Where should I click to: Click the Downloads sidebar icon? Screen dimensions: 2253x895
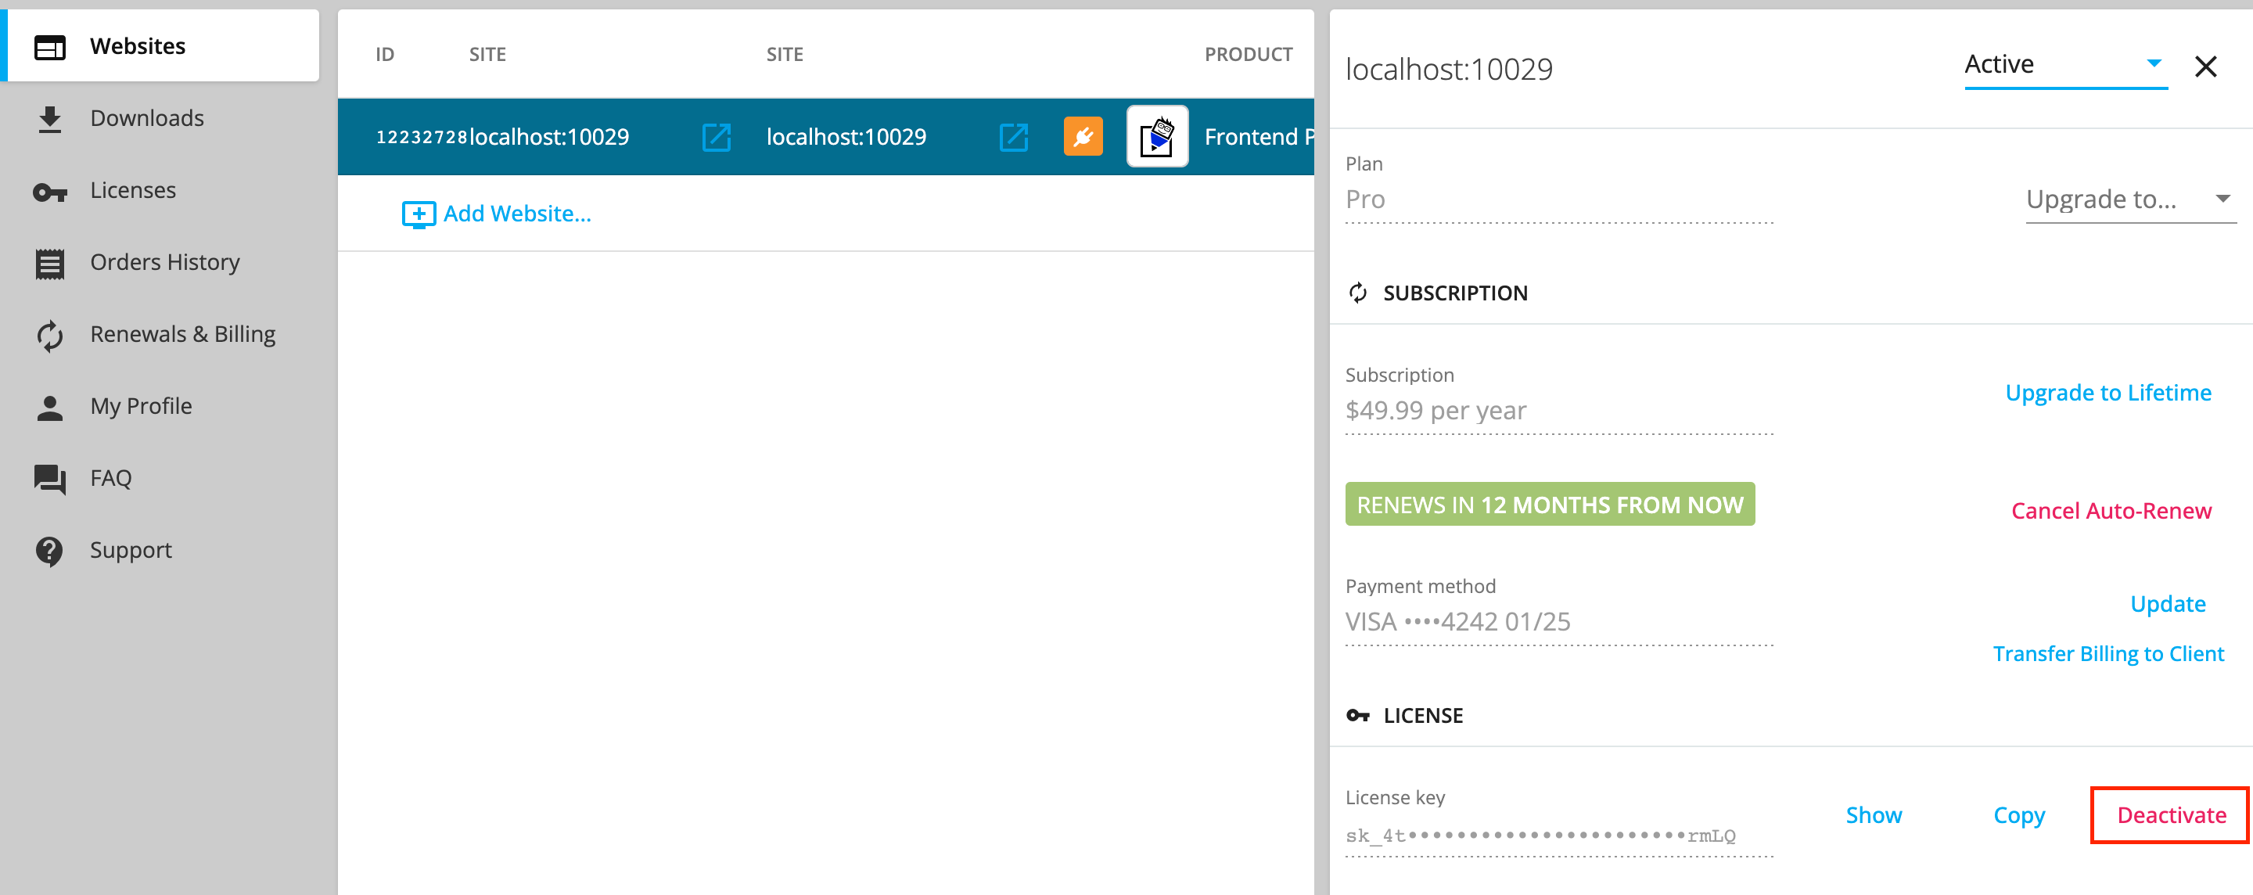coord(48,118)
